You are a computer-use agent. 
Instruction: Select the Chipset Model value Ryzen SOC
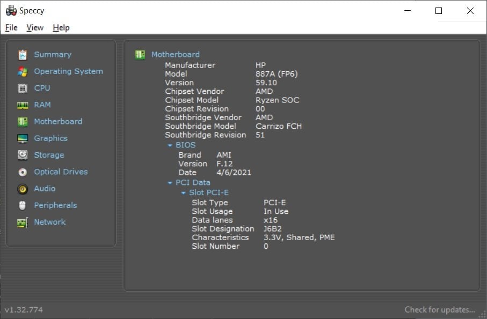278,100
